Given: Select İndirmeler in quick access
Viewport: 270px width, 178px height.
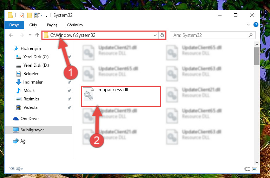Looking at the screenshot, I should pyautogui.click(x=33, y=82).
